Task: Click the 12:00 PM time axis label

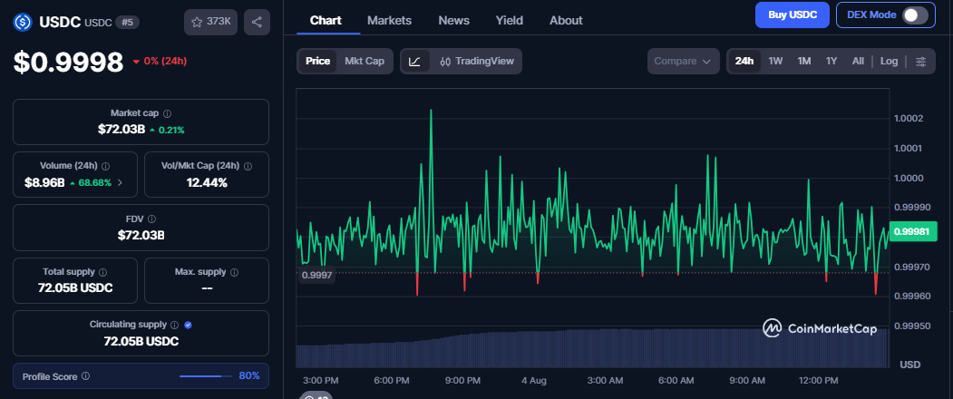Action: (x=818, y=380)
